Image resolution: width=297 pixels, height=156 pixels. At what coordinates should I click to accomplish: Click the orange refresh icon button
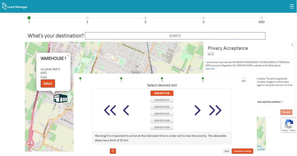[113, 151]
